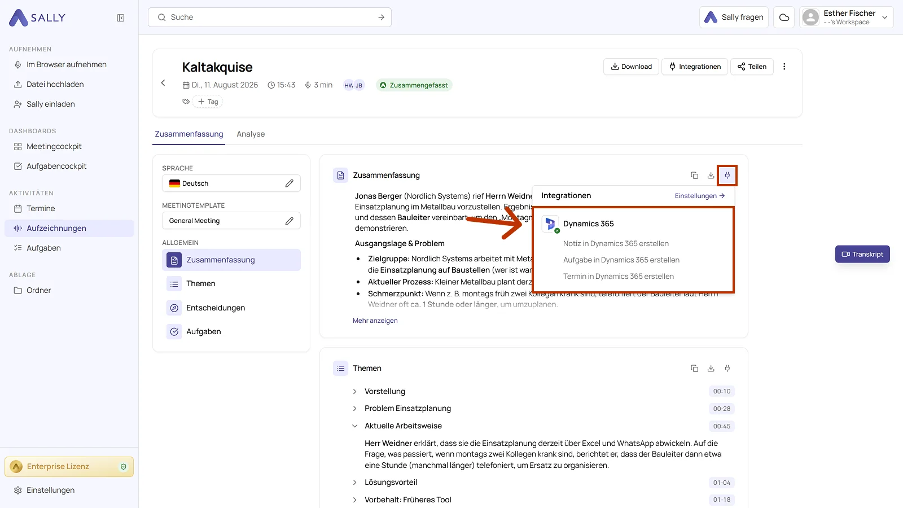Collapse the Aktuelle Arbeitsweise topic
903x508 pixels.
354,426
